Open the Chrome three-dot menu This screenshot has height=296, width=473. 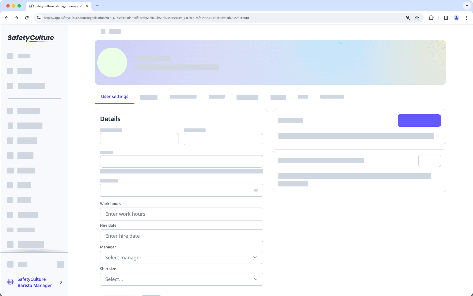(467, 17)
